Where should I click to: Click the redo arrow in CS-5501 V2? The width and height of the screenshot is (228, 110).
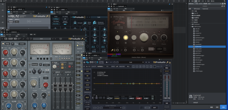(x=31, y=39)
